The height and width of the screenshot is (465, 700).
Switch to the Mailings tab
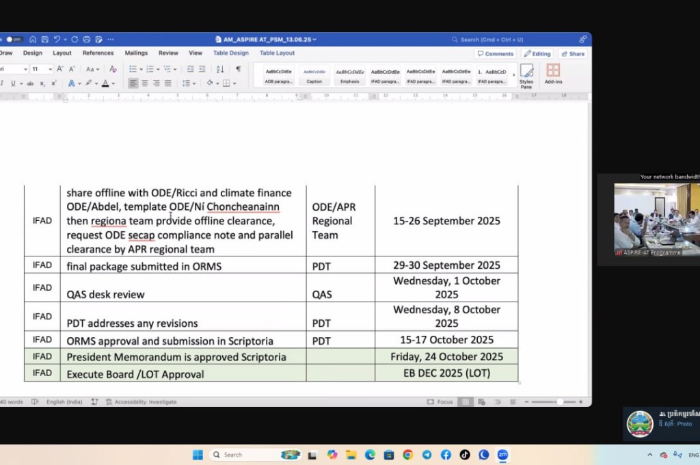136,53
